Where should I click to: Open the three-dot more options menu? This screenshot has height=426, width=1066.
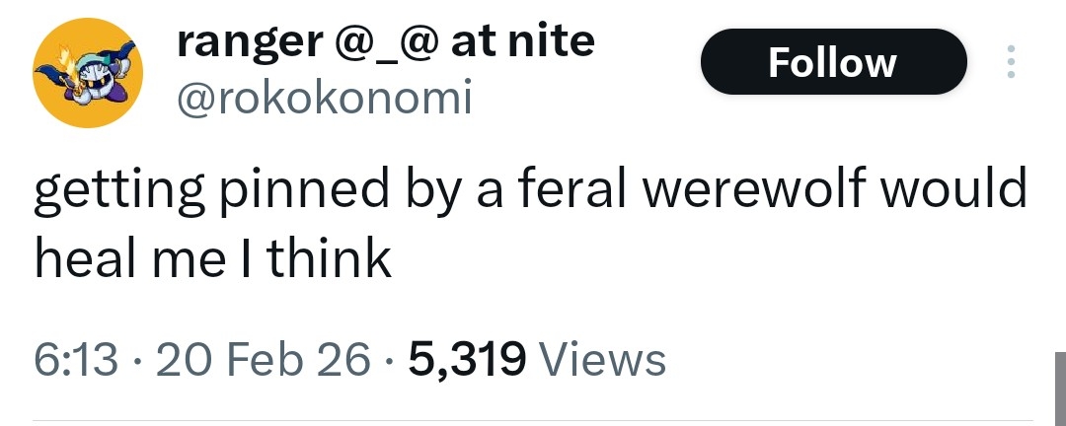point(1009,62)
